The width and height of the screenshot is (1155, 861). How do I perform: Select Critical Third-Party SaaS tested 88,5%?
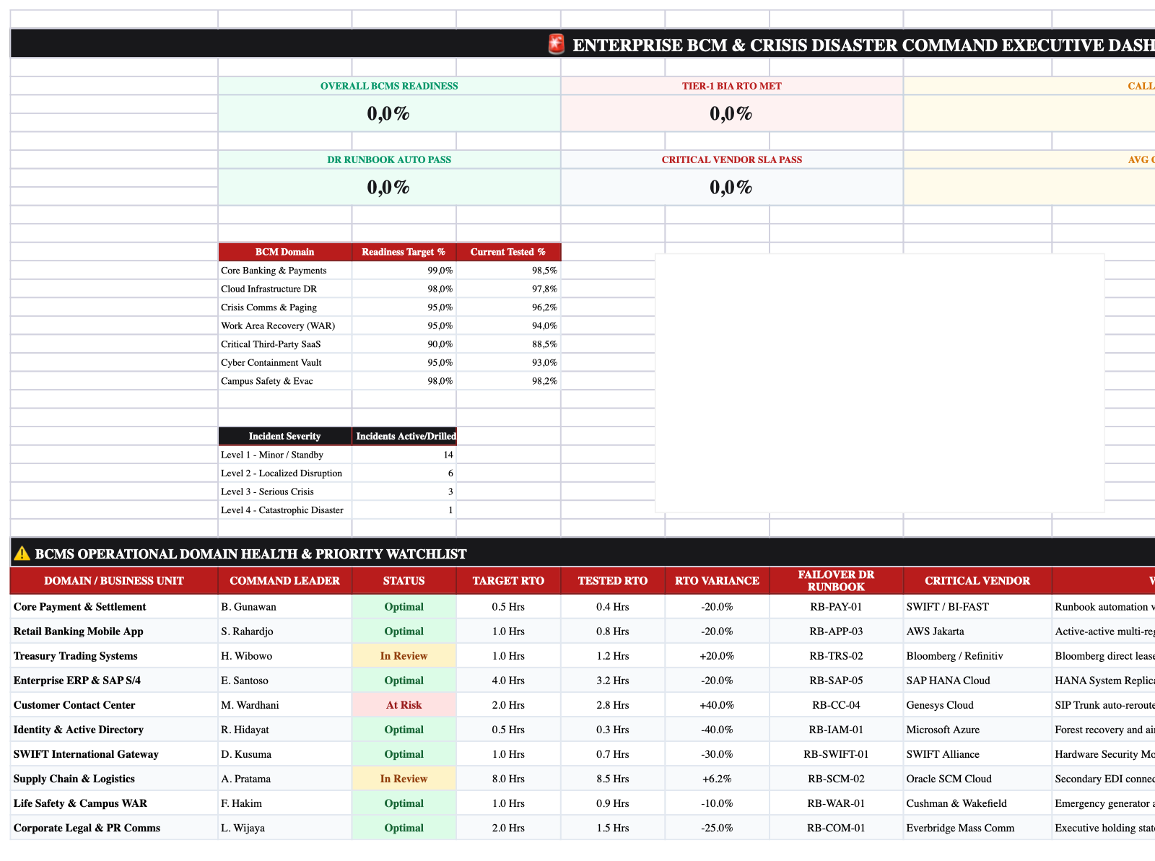pos(508,344)
